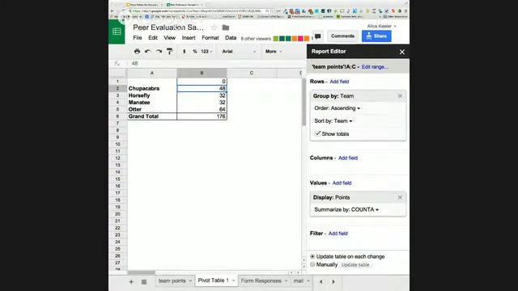Select column A header
Screen dimensions: 518x291
(x=152, y=73)
